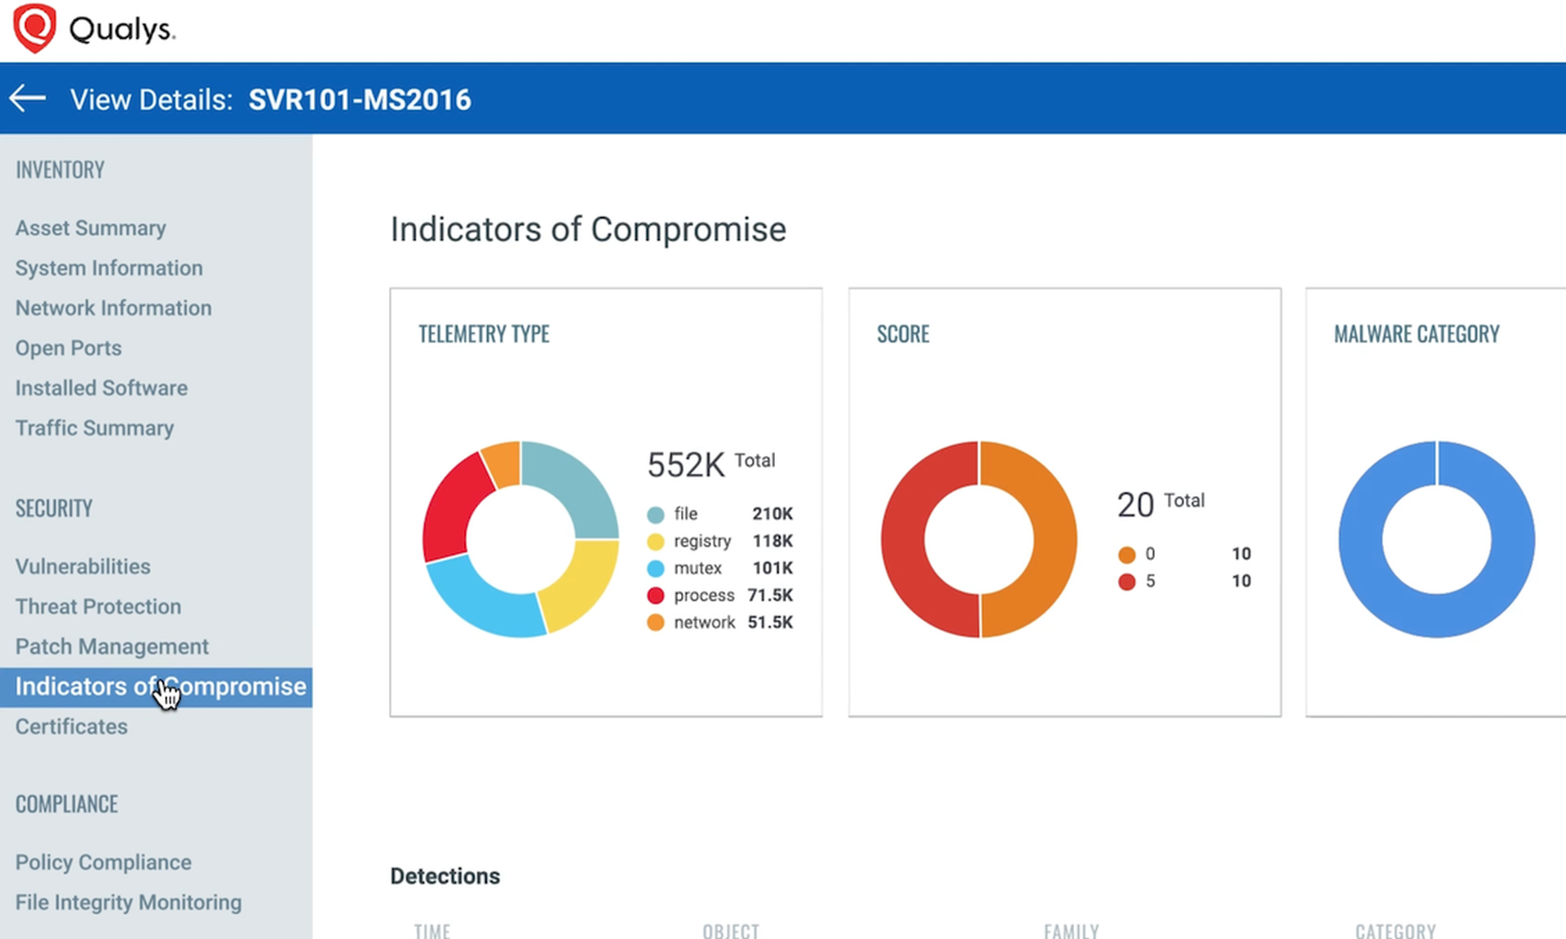
Task: Click the '71.5K' process count
Action: [770, 595]
